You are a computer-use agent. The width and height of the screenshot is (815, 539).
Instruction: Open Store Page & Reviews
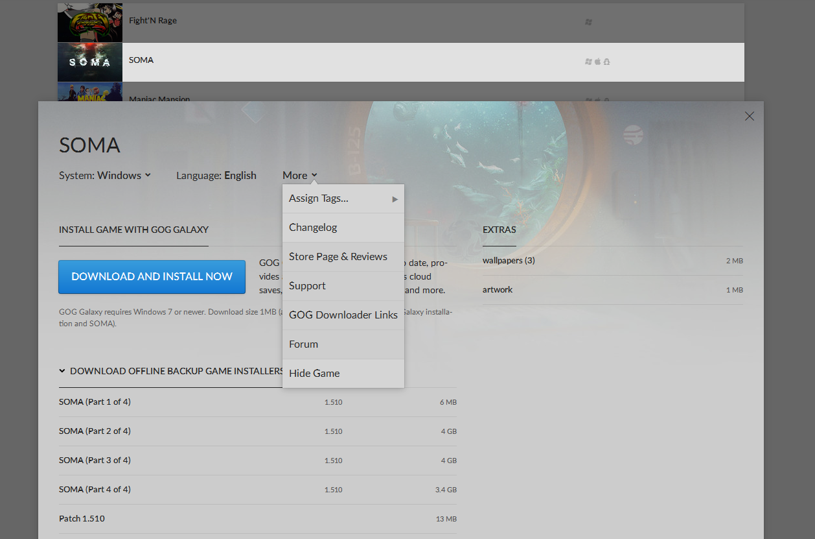343,257
